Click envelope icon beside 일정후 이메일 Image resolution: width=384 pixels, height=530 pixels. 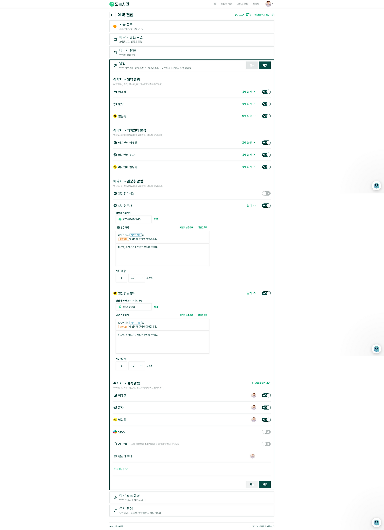click(x=115, y=193)
